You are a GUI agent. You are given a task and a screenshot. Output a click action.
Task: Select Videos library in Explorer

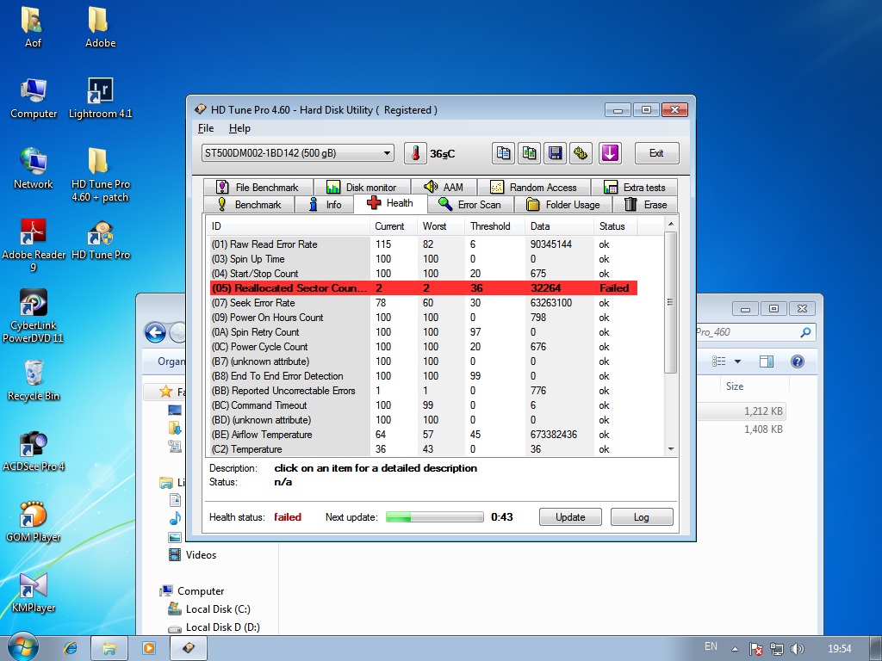pyautogui.click(x=193, y=555)
